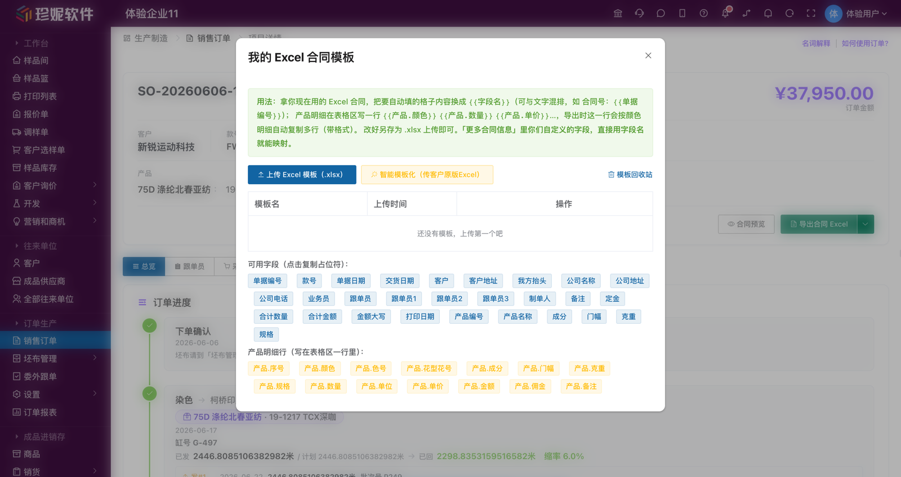Copy the 产品.花型花号 detail tag
The image size is (901, 477).
point(429,369)
